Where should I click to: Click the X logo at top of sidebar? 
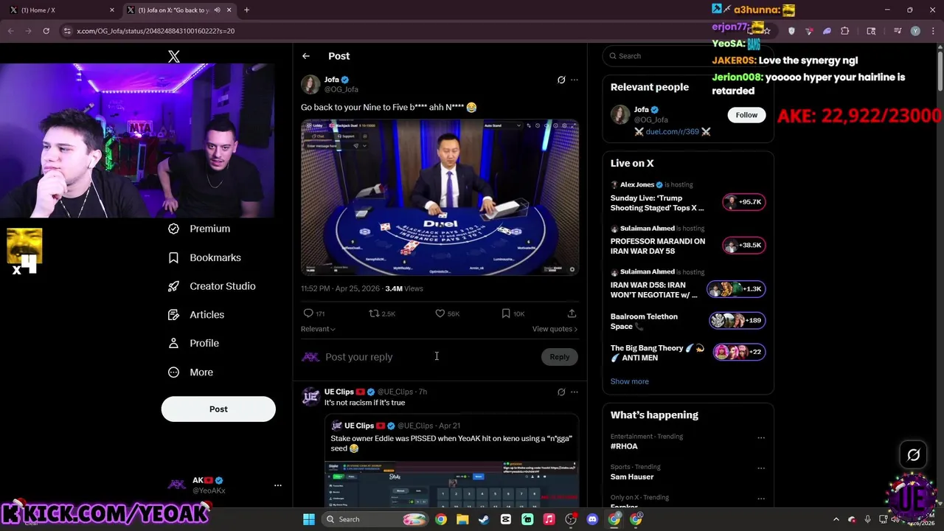point(174,56)
